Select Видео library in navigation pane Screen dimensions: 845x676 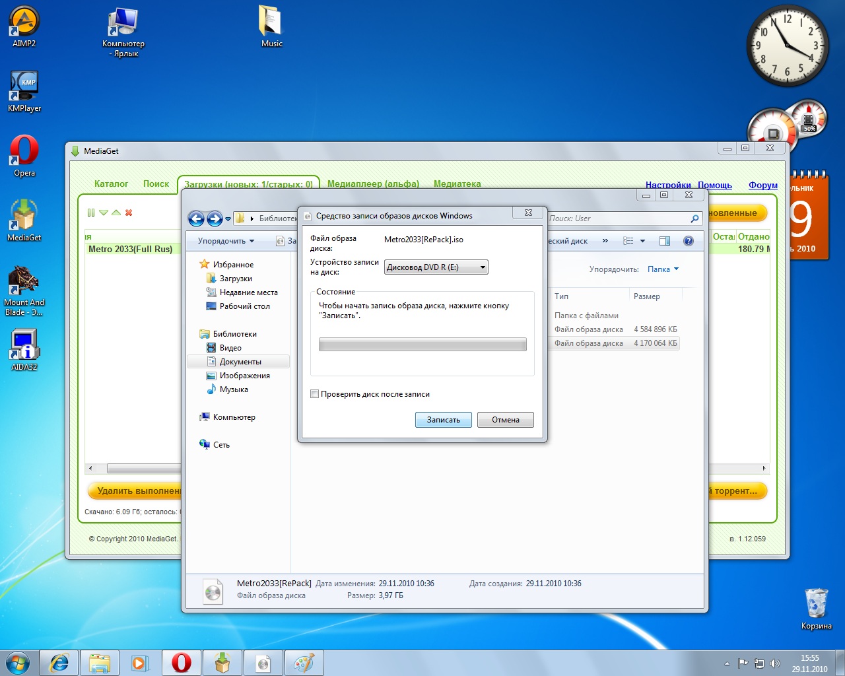(x=230, y=348)
